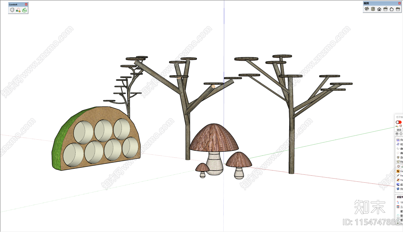Image resolution: width=403 pixels, height=232 pixels.
Task: Select Curviloft Skin Contours tool
Action: (x=24, y=10)
